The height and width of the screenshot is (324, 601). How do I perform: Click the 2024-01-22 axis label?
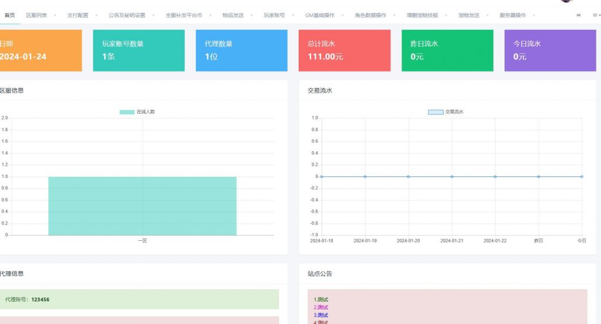495,241
